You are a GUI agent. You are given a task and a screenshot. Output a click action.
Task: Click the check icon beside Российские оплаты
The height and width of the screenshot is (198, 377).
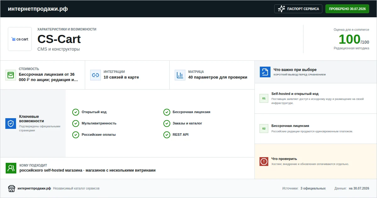[76, 135]
